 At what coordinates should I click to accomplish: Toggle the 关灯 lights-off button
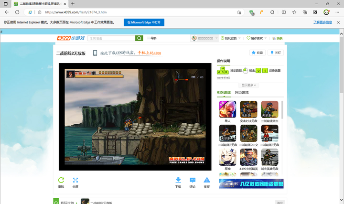coord(276,53)
